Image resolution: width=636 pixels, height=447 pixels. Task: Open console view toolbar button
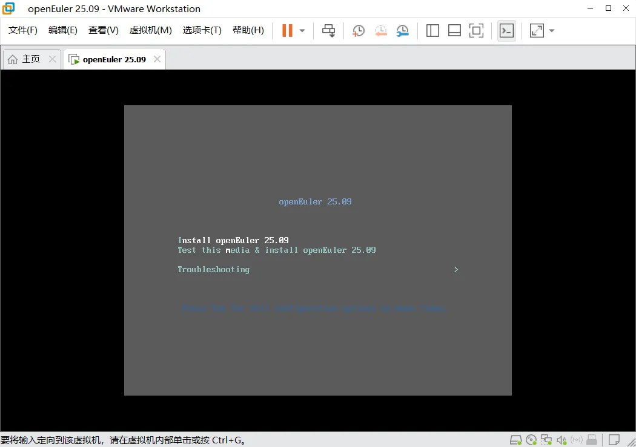506,30
